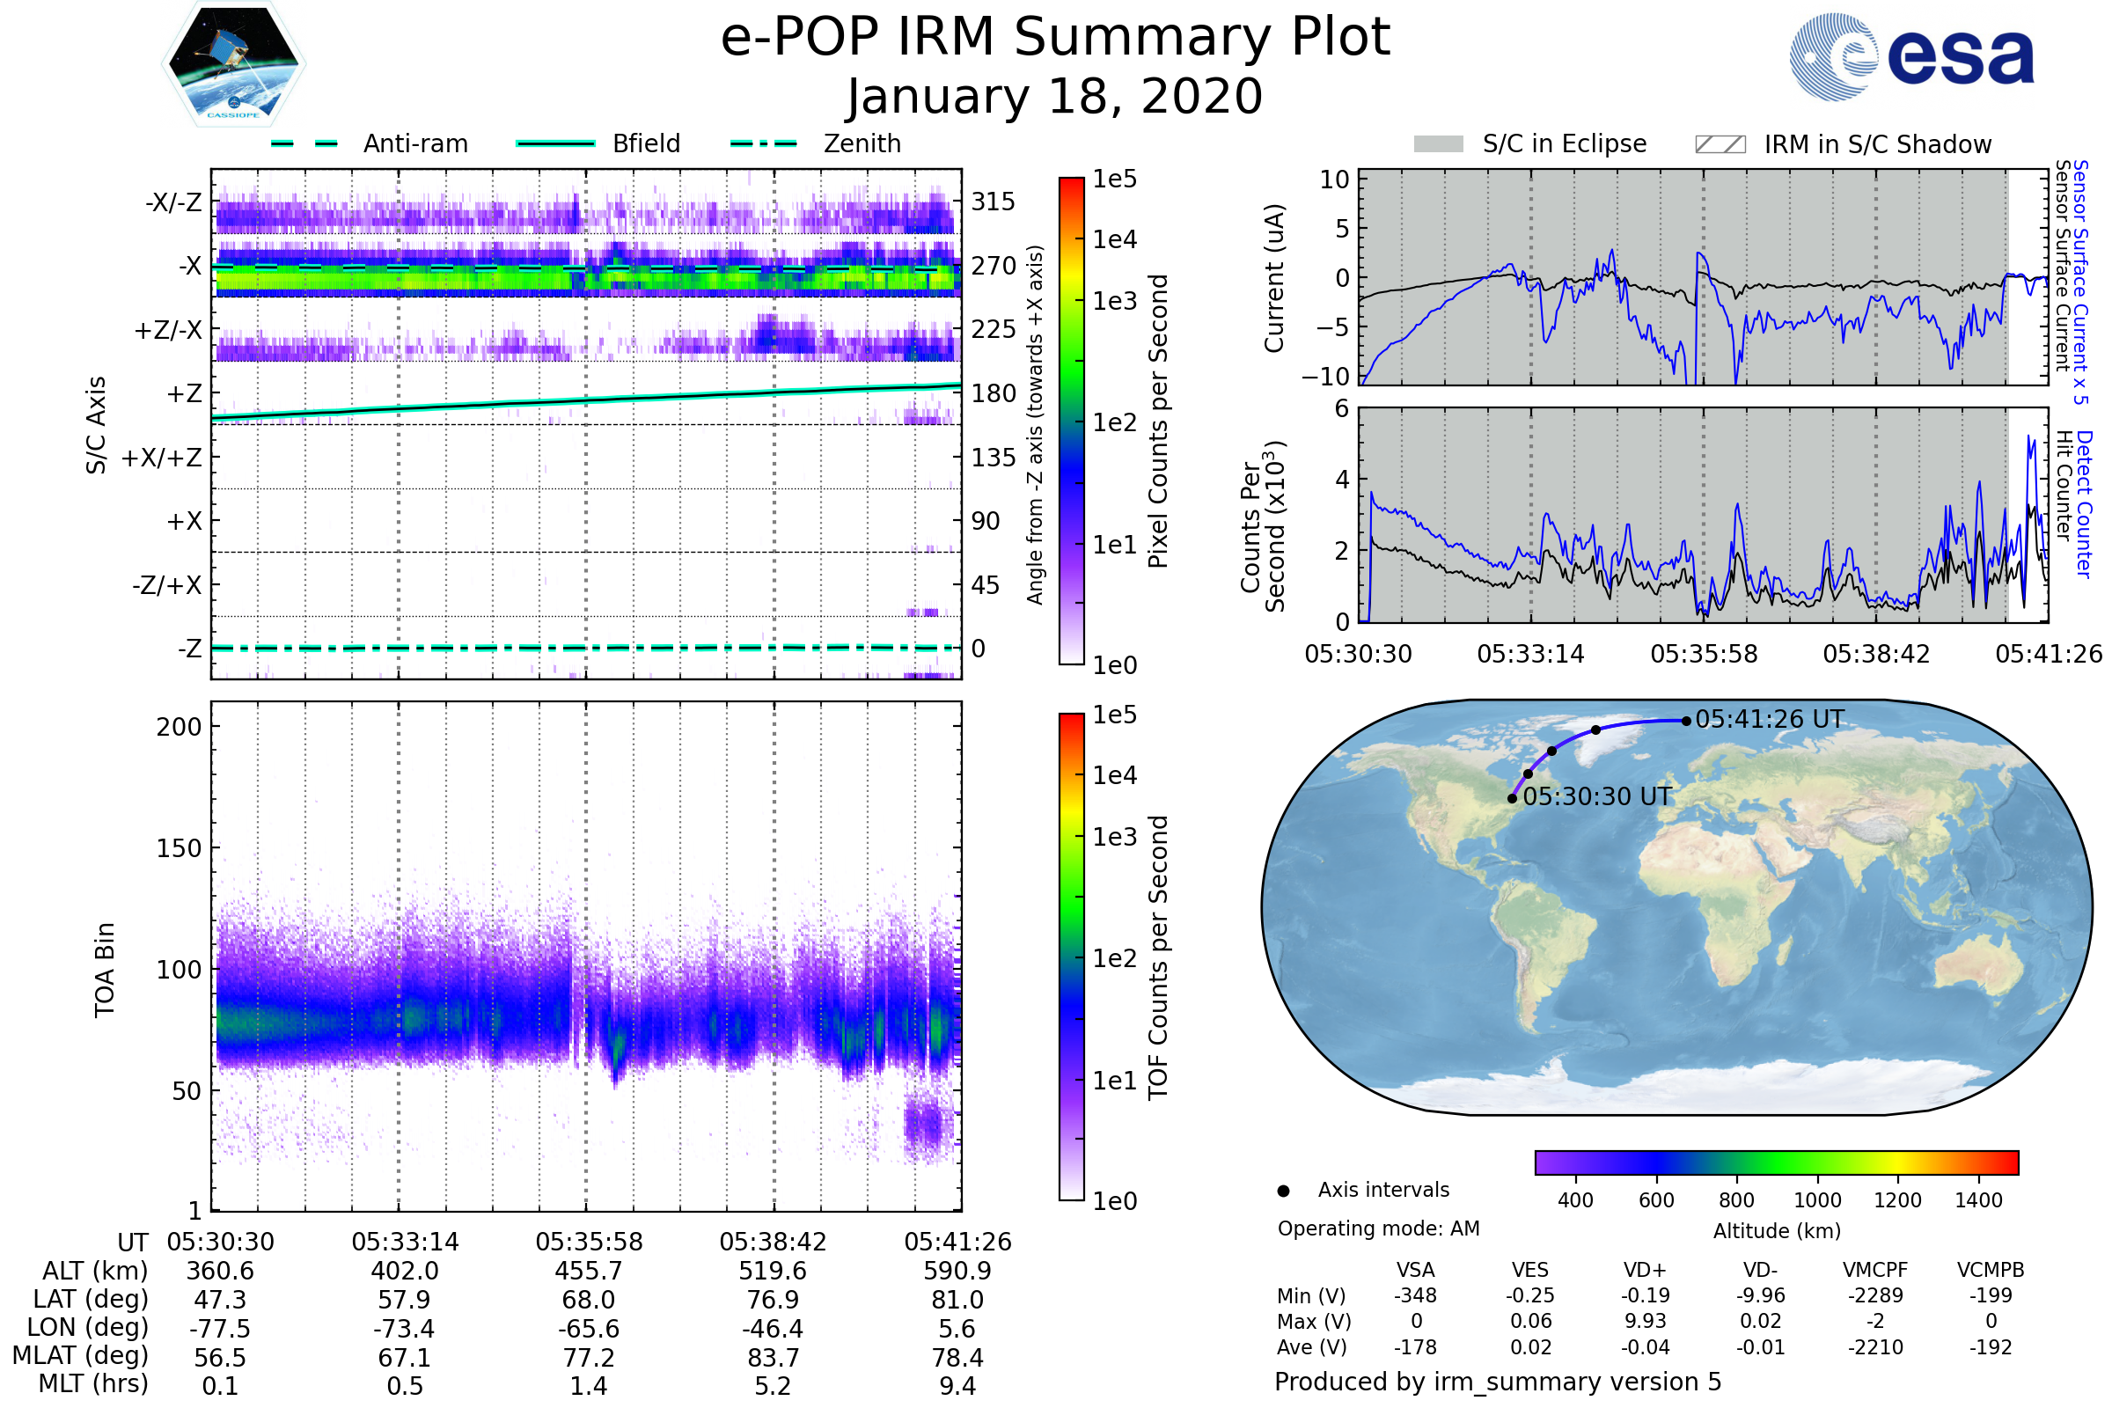Click the VSA column header

(x=1415, y=1270)
